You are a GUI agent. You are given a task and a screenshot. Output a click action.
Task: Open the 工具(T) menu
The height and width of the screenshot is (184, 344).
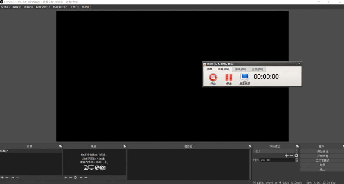(74, 7)
